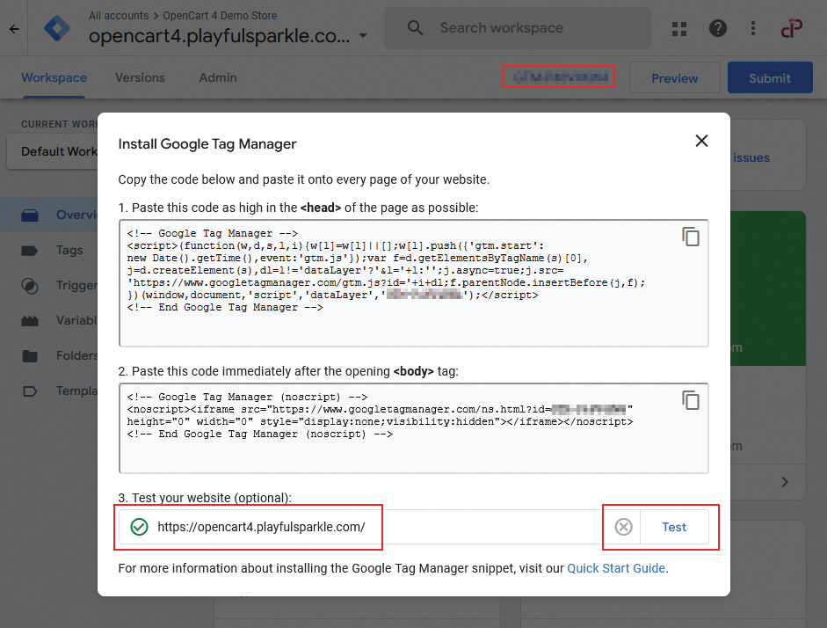
Task: Open the Quick Start Guide link
Action: pos(616,568)
